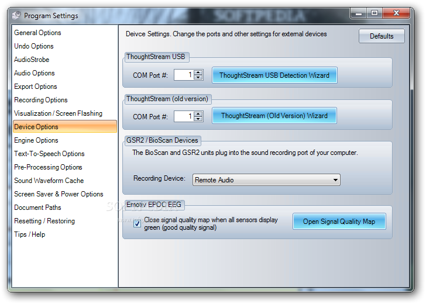Decrease old version COM port number

[198, 119]
